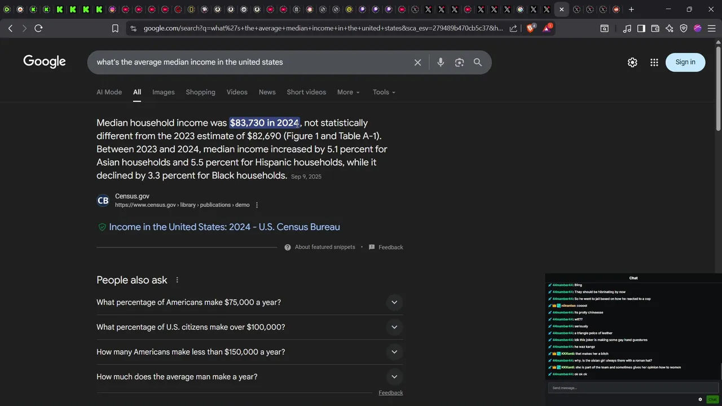Viewport: 722px width, 406px height.
Task: Open the browser hamburger main menu
Action: [712, 28]
